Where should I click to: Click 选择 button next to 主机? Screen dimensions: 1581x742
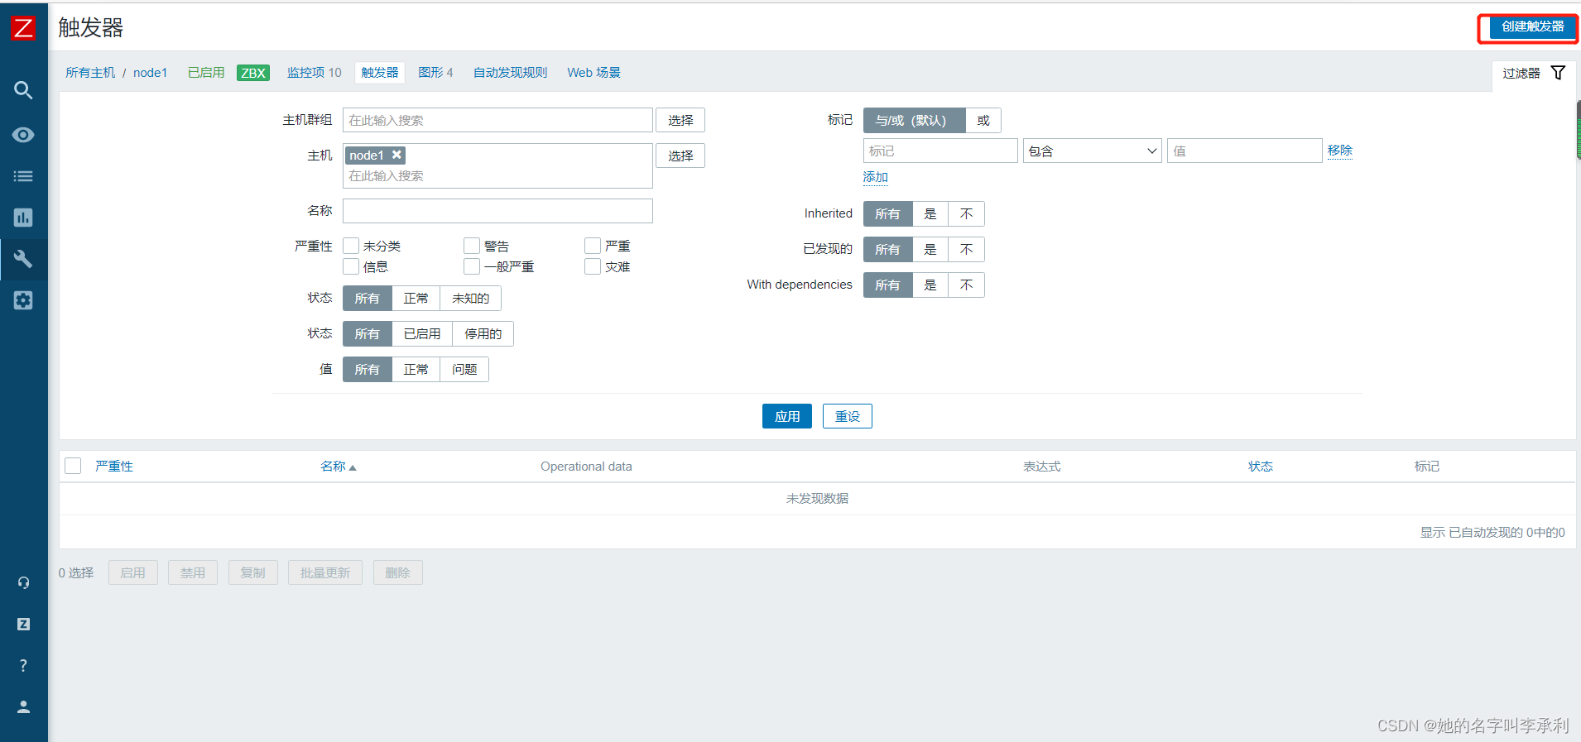pyautogui.click(x=680, y=156)
